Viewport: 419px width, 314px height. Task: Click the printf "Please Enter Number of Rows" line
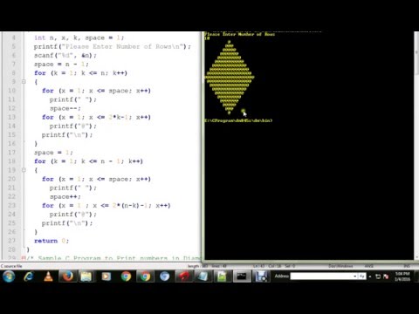click(112, 46)
